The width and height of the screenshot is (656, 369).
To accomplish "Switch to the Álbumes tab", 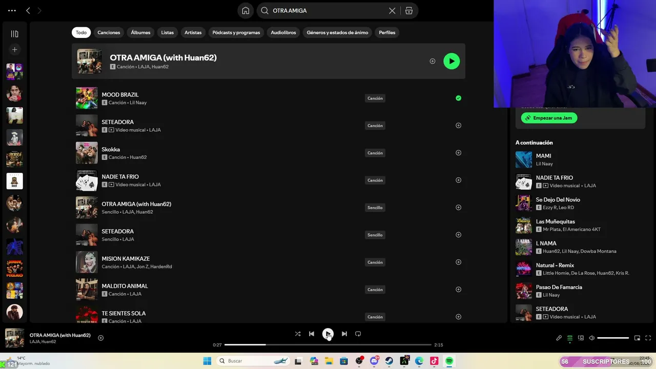I will click(140, 32).
